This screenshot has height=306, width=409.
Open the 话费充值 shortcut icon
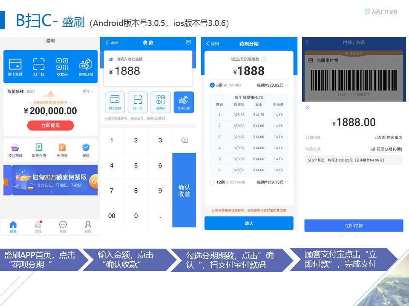[x=39, y=147]
